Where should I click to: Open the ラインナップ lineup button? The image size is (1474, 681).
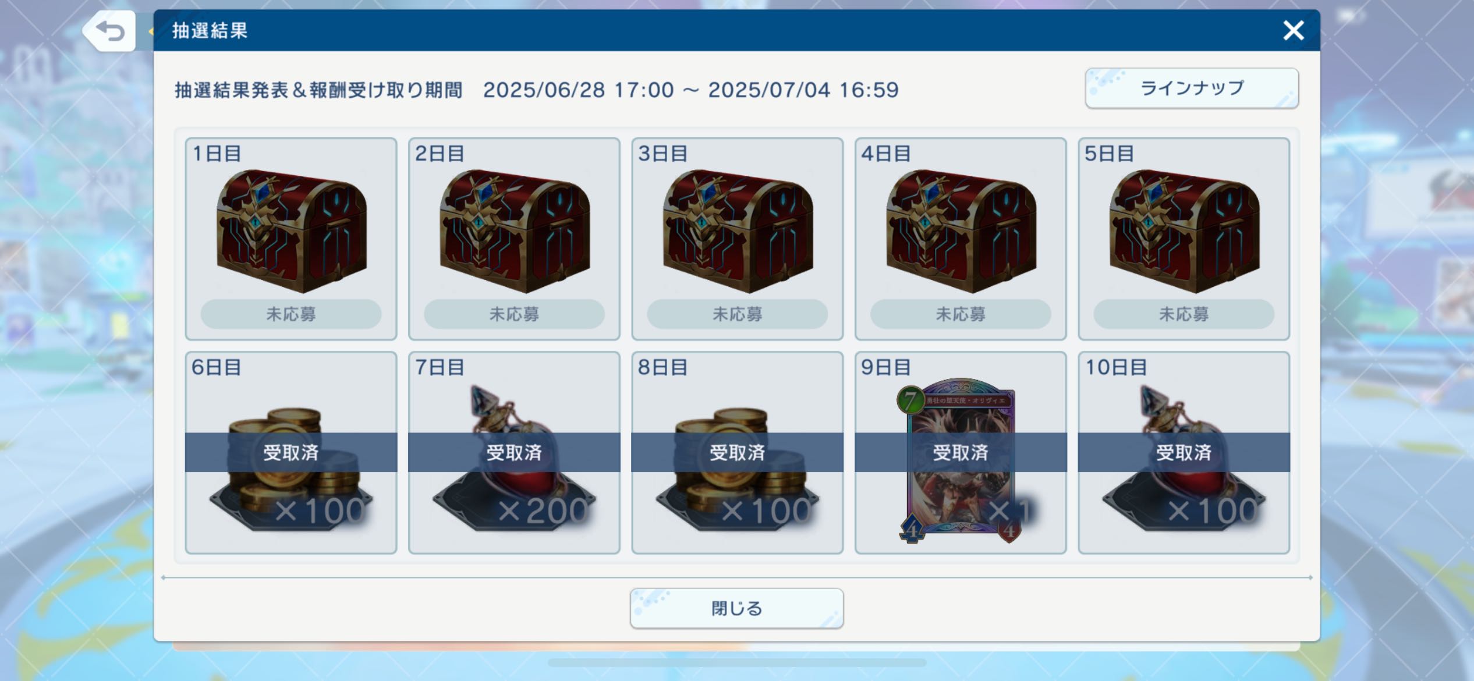[x=1192, y=88]
